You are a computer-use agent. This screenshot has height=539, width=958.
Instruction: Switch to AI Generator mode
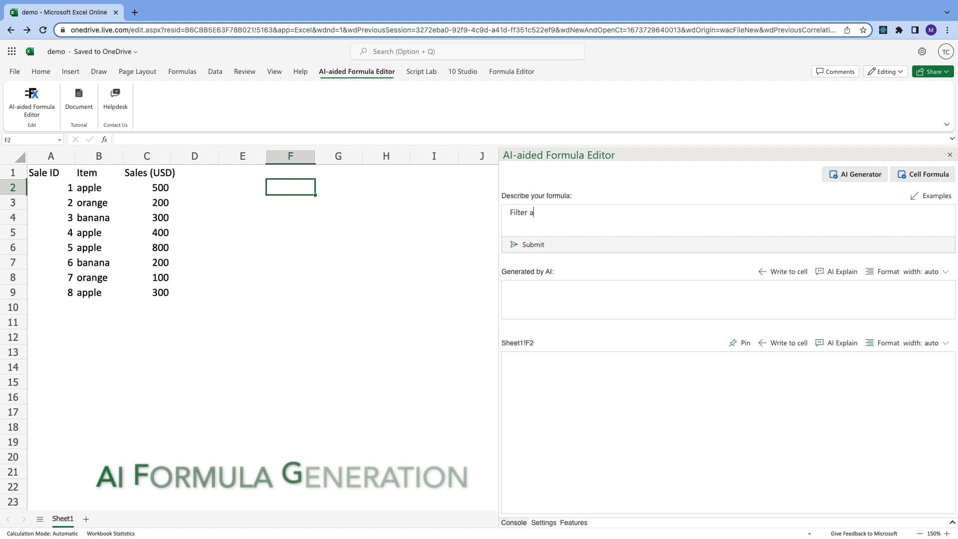(x=854, y=174)
